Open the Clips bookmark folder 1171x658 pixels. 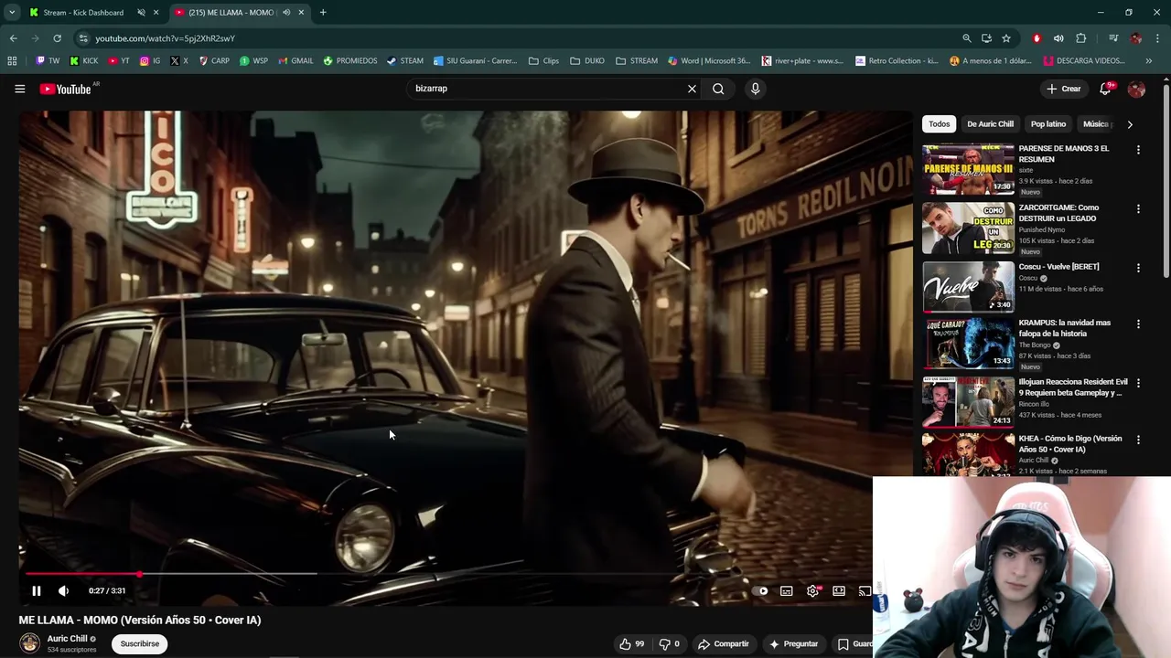543,61
